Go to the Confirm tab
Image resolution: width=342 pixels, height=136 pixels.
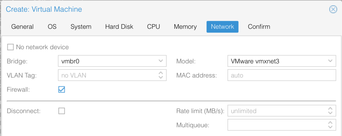click(x=259, y=27)
